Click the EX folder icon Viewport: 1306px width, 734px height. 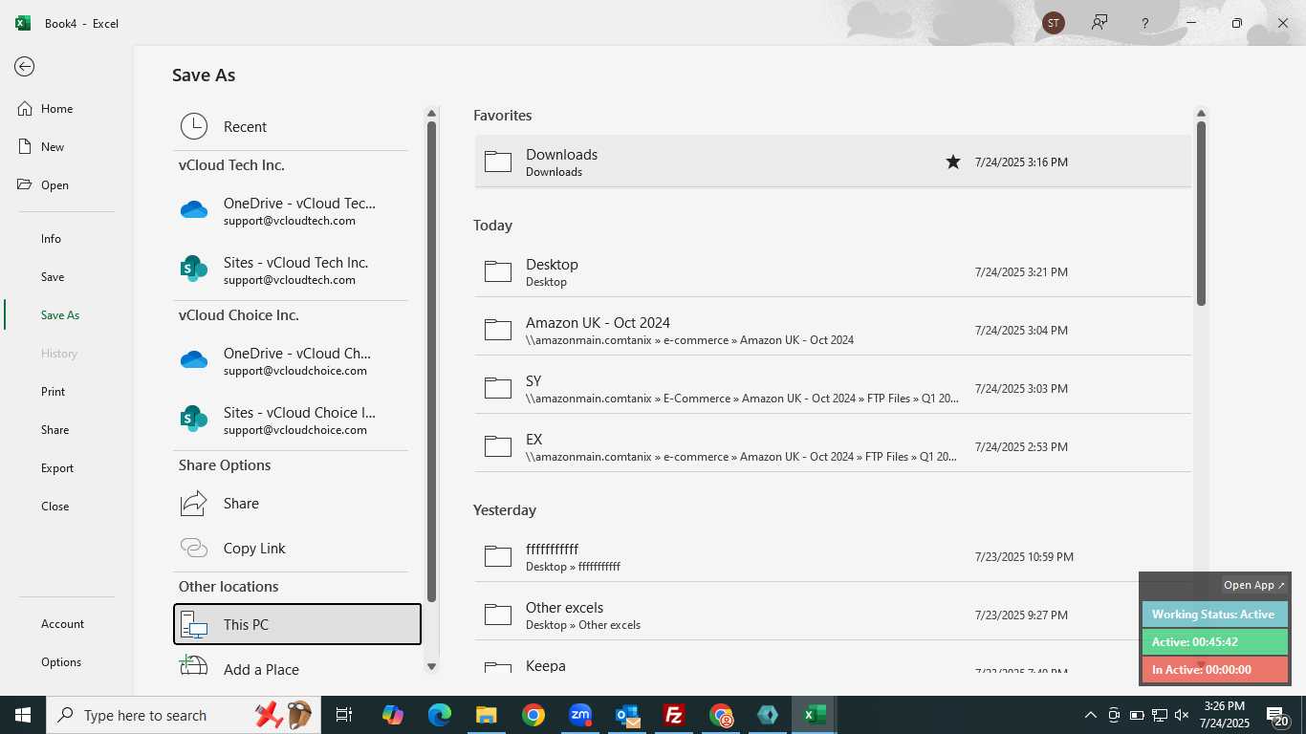point(498,446)
